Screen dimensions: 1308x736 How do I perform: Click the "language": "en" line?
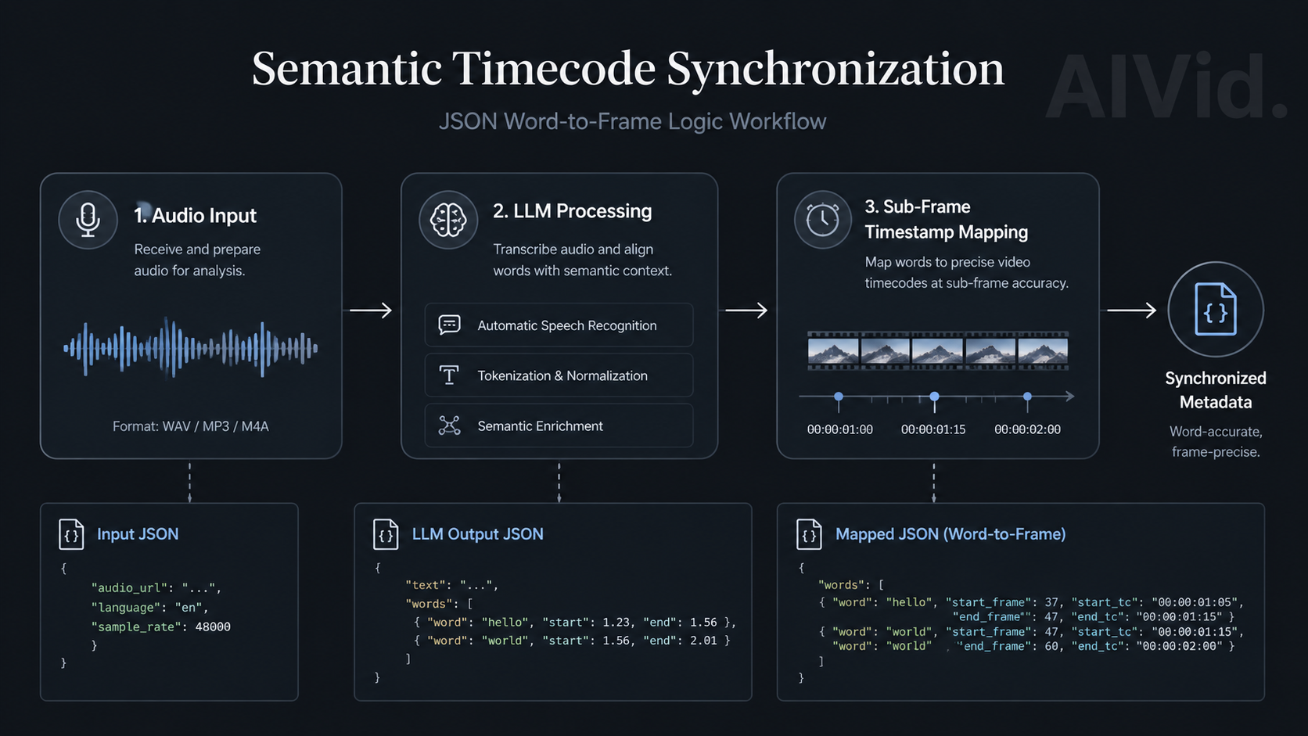tap(149, 607)
